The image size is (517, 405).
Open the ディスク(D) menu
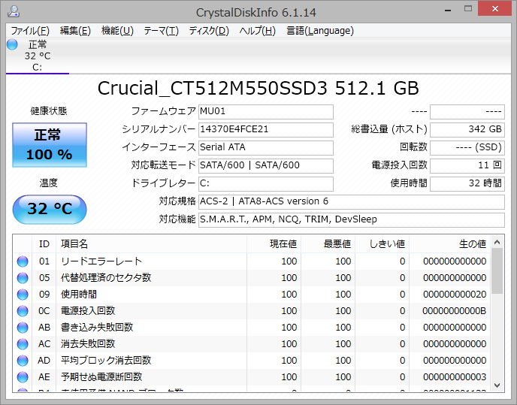[x=209, y=31]
